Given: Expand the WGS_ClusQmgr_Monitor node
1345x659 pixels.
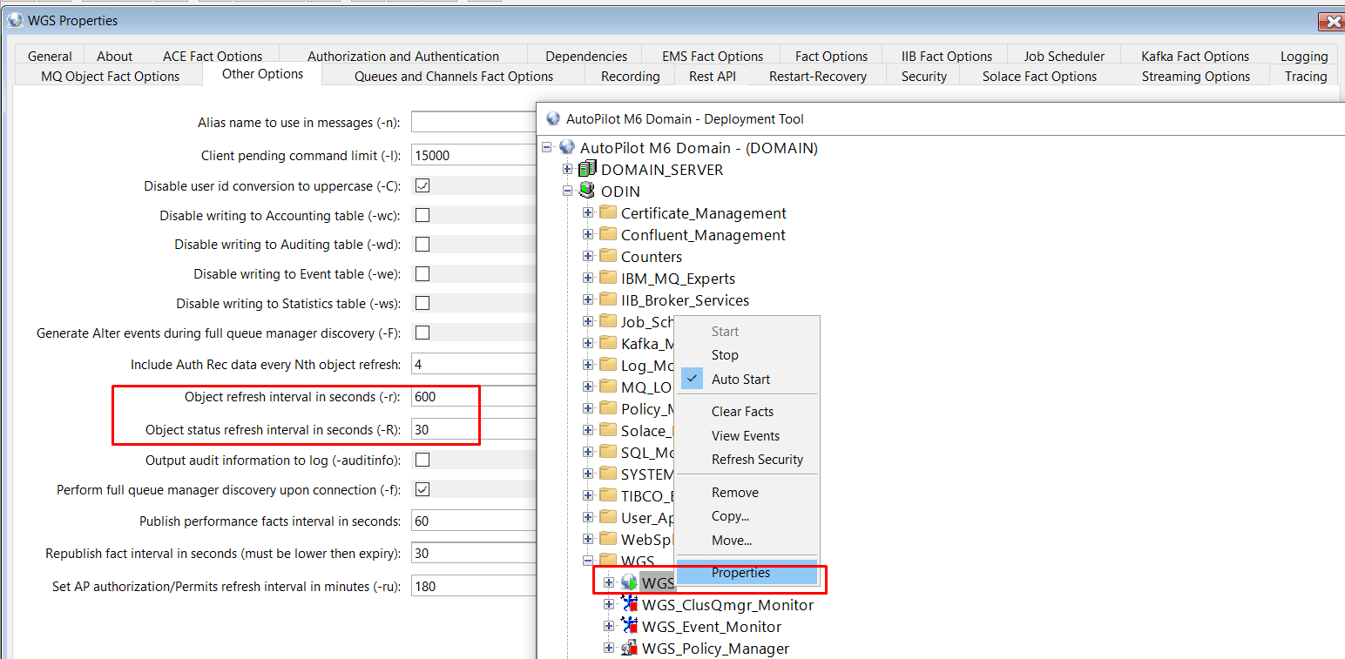Looking at the screenshot, I should pos(609,604).
